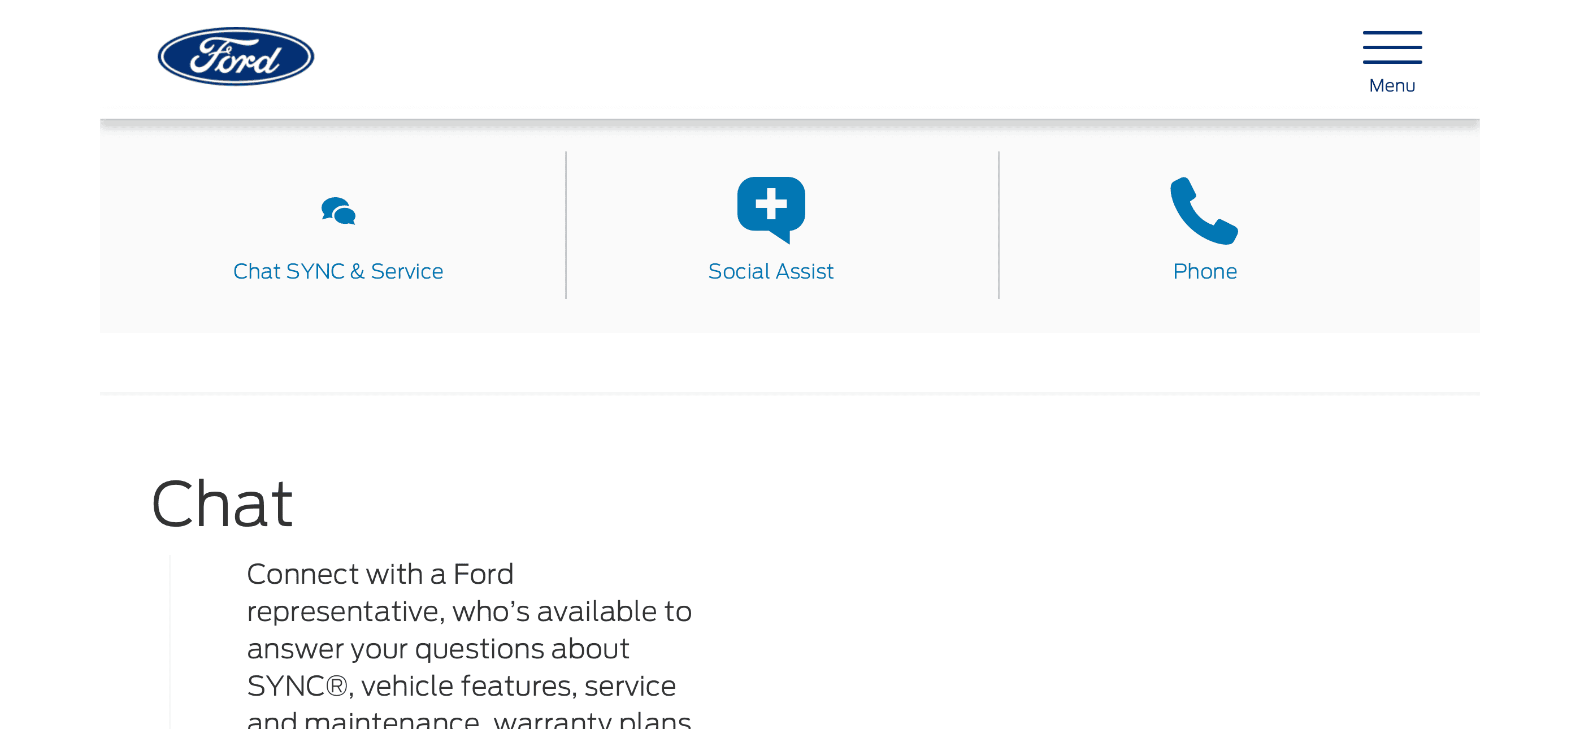Screen dimensions: 1580x729
Task: Click the text 'representative, who's available to'
Action: point(469,611)
